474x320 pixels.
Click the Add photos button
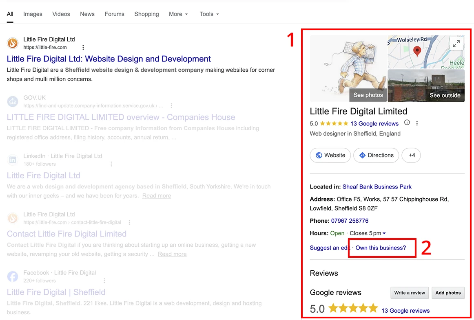pyautogui.click(x=448, y=293)
